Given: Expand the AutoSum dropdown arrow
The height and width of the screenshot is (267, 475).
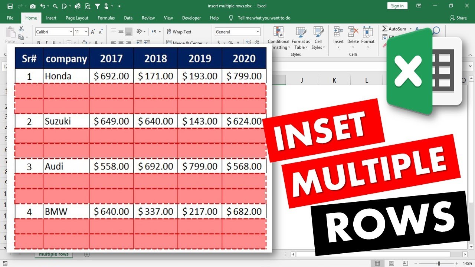Looking at the screenshot, I should (x=410, y=29).
